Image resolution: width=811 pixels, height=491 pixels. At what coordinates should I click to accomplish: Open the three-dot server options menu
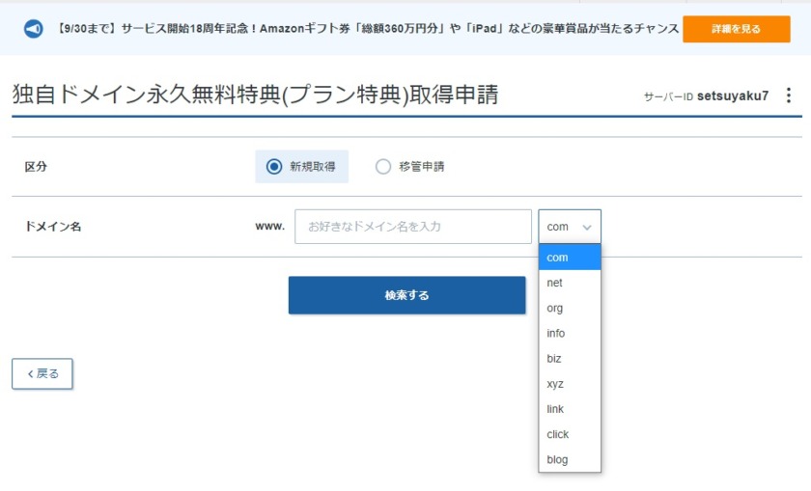pyautogui.click(x=788, y=95)
